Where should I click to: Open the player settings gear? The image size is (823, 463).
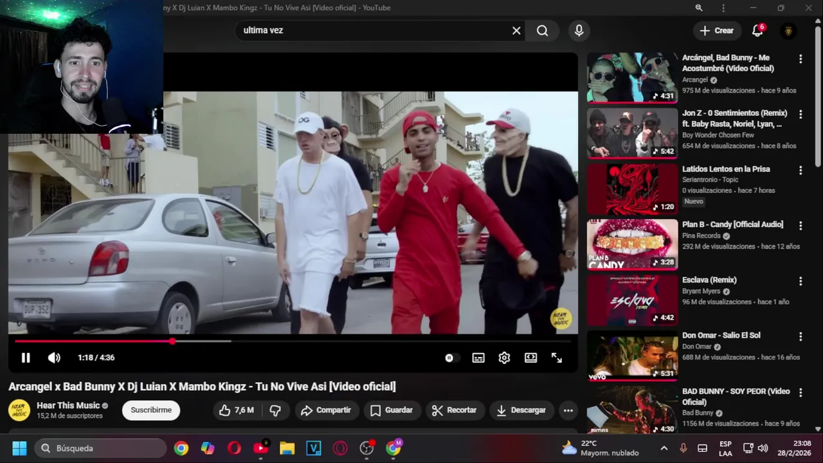[x=504, y=358]
